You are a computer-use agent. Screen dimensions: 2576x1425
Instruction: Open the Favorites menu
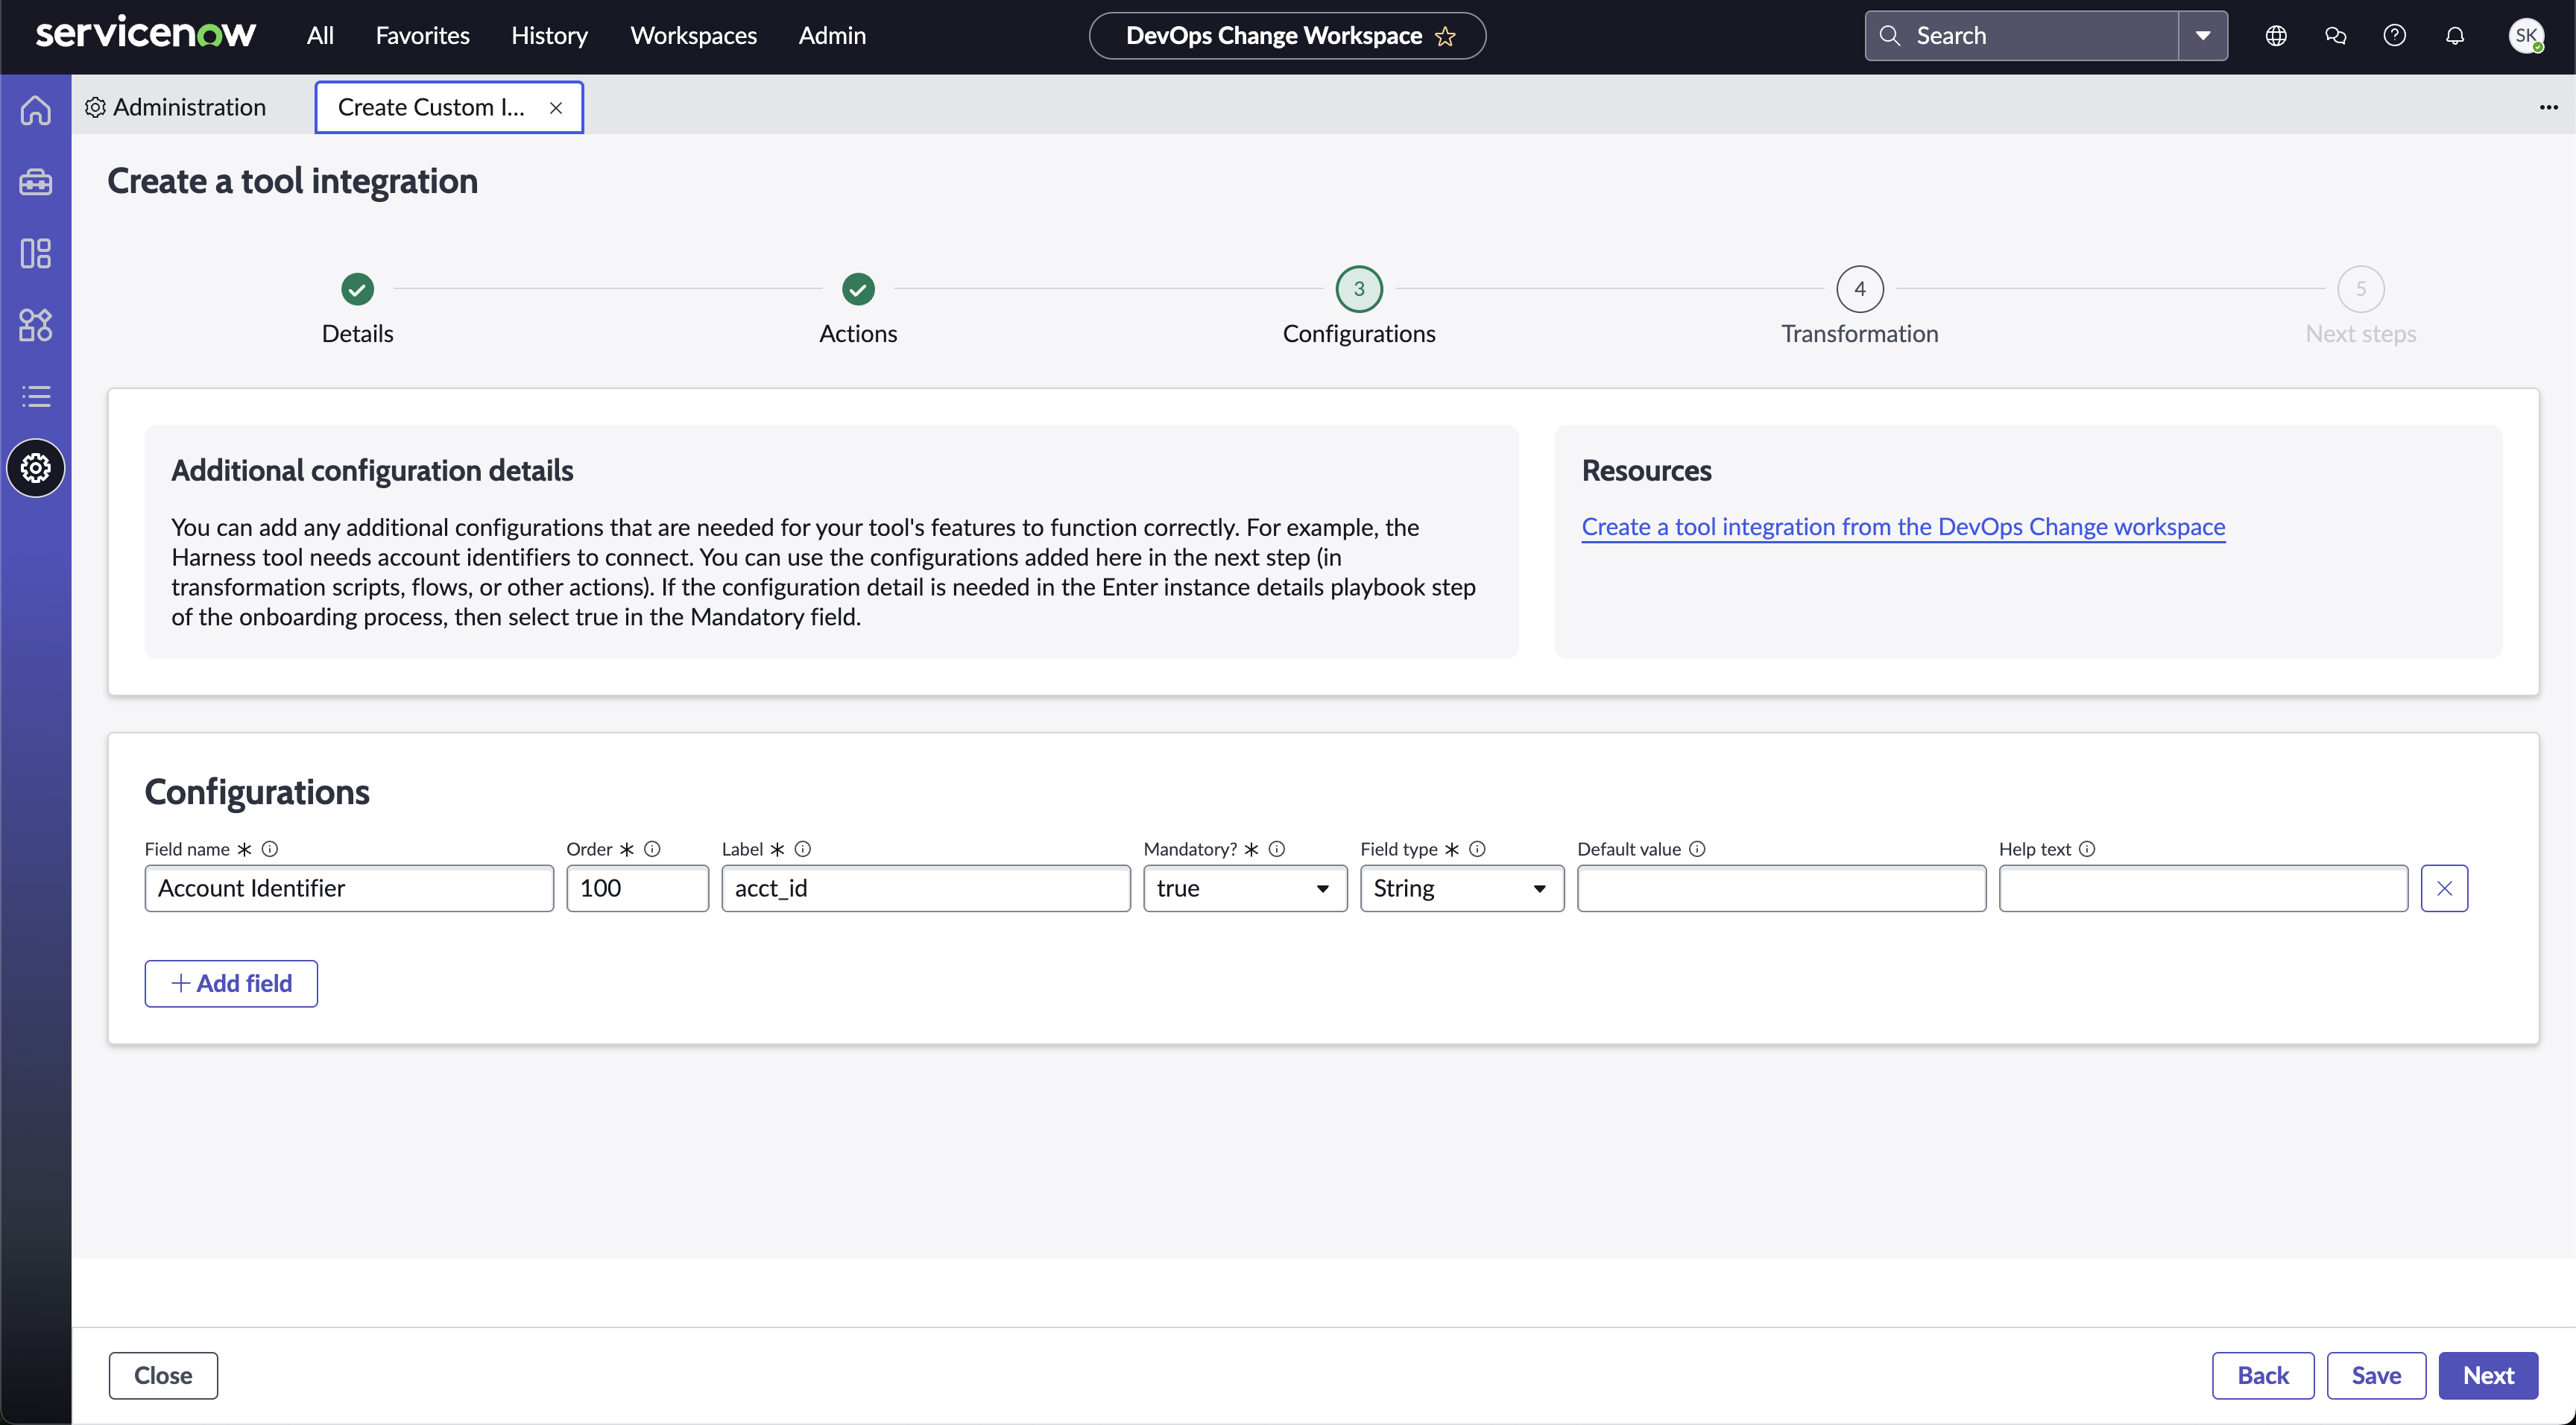click(422, 36)
